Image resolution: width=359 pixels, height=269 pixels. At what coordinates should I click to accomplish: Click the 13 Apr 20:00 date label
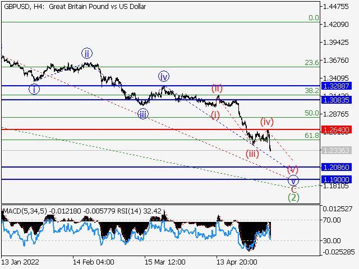pyautogui.click(x=237, y=262)
